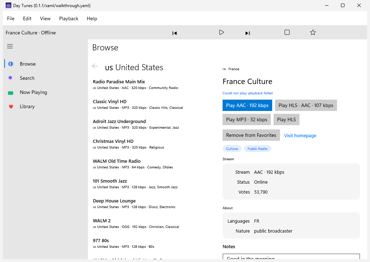The width and height of the screenshot is (370, 262).
Task: Select Adroit Jazz Underground station
Action: pos(151,124)
